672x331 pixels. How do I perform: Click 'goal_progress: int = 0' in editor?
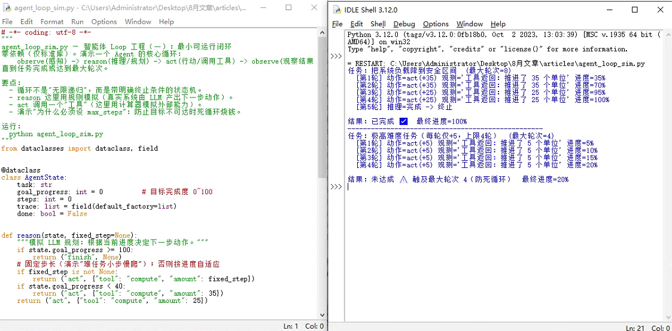[x=60, y=192]
